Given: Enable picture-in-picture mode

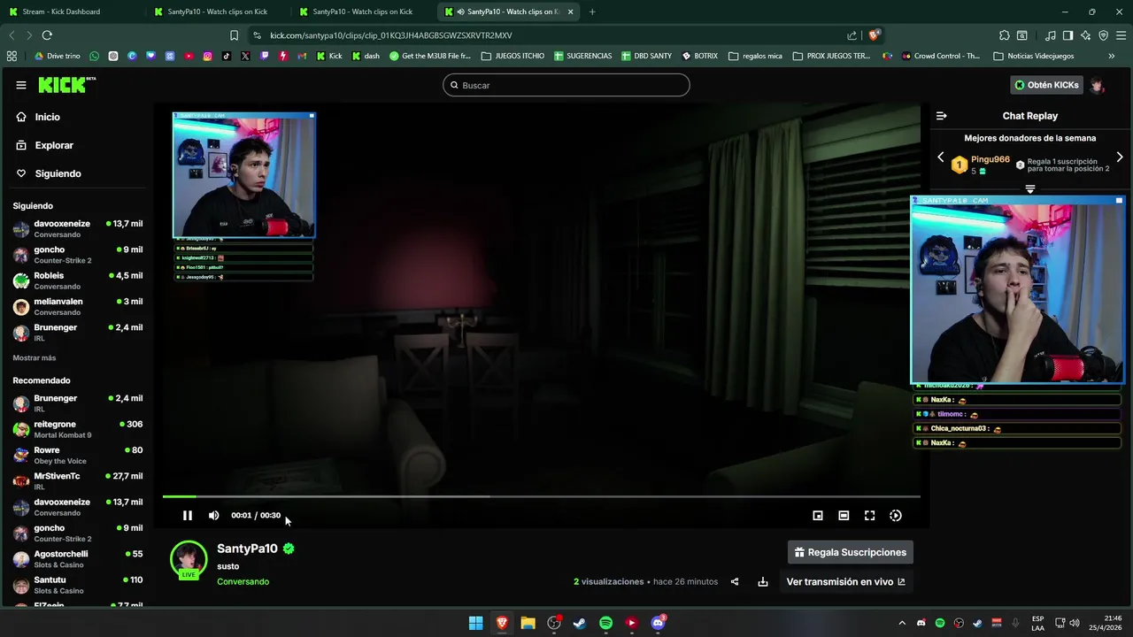Looking at the screenshot, I should [818, 515].
